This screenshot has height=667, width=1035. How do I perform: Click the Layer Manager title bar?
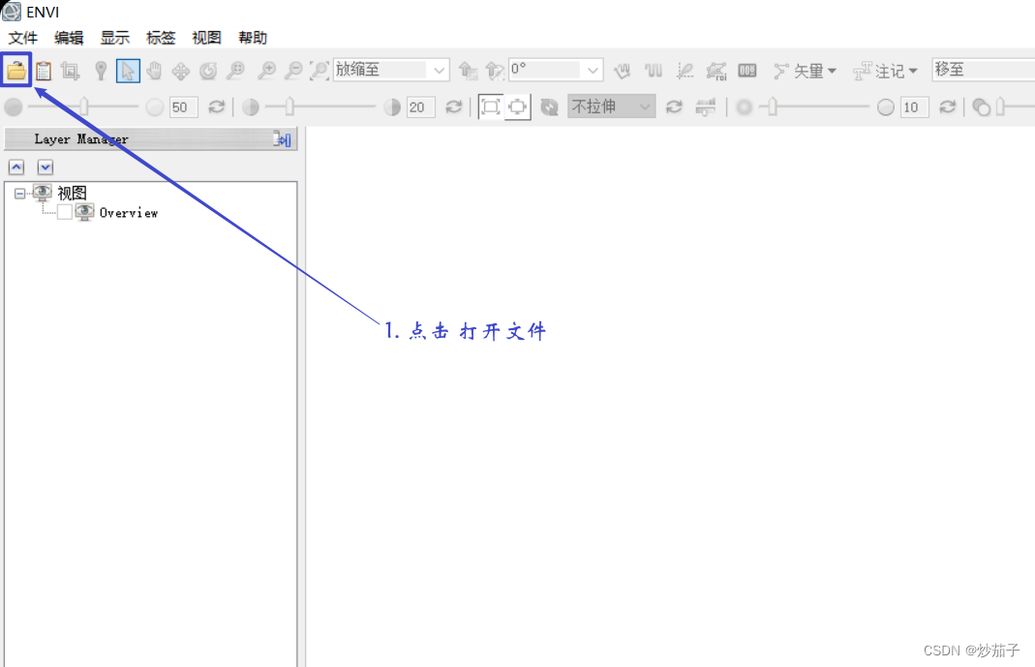150,139
